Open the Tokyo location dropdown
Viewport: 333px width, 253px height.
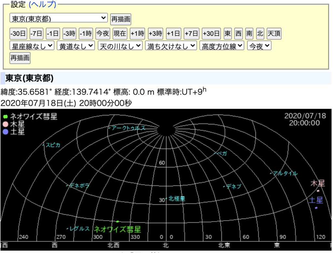click(x=59, y=18)
